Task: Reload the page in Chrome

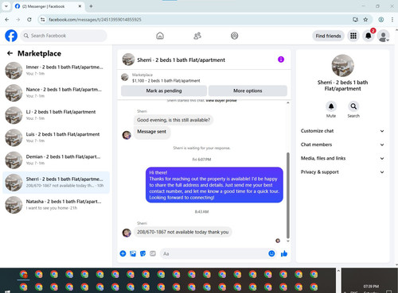Action: [x=29, y=19]
